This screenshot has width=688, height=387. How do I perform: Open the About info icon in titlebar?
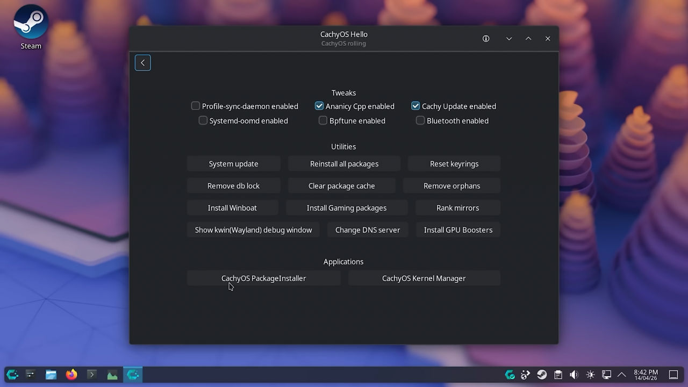click(486, 39)
